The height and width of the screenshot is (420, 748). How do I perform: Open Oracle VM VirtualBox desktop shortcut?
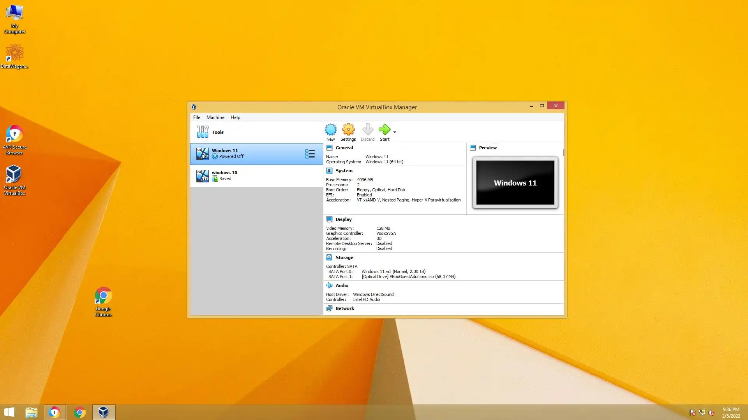tap(14, 180)
